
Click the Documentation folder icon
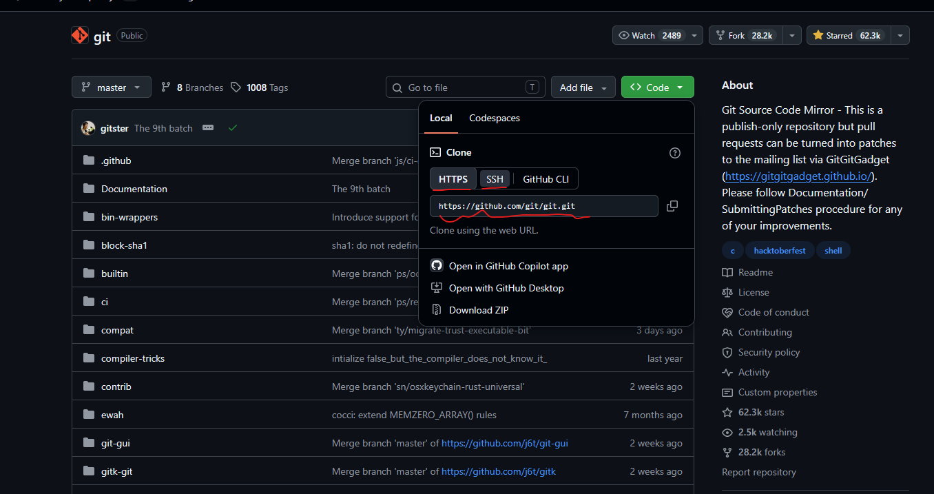89,189
